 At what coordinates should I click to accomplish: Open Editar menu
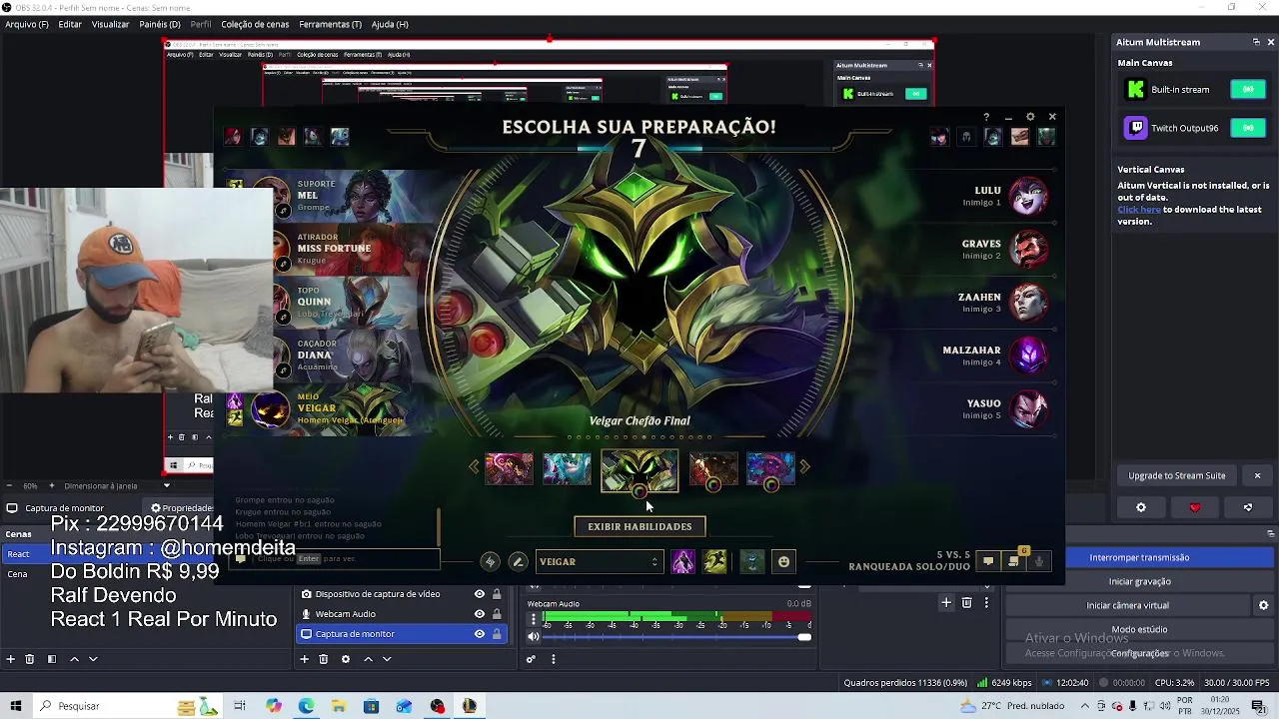coord(70,24)
